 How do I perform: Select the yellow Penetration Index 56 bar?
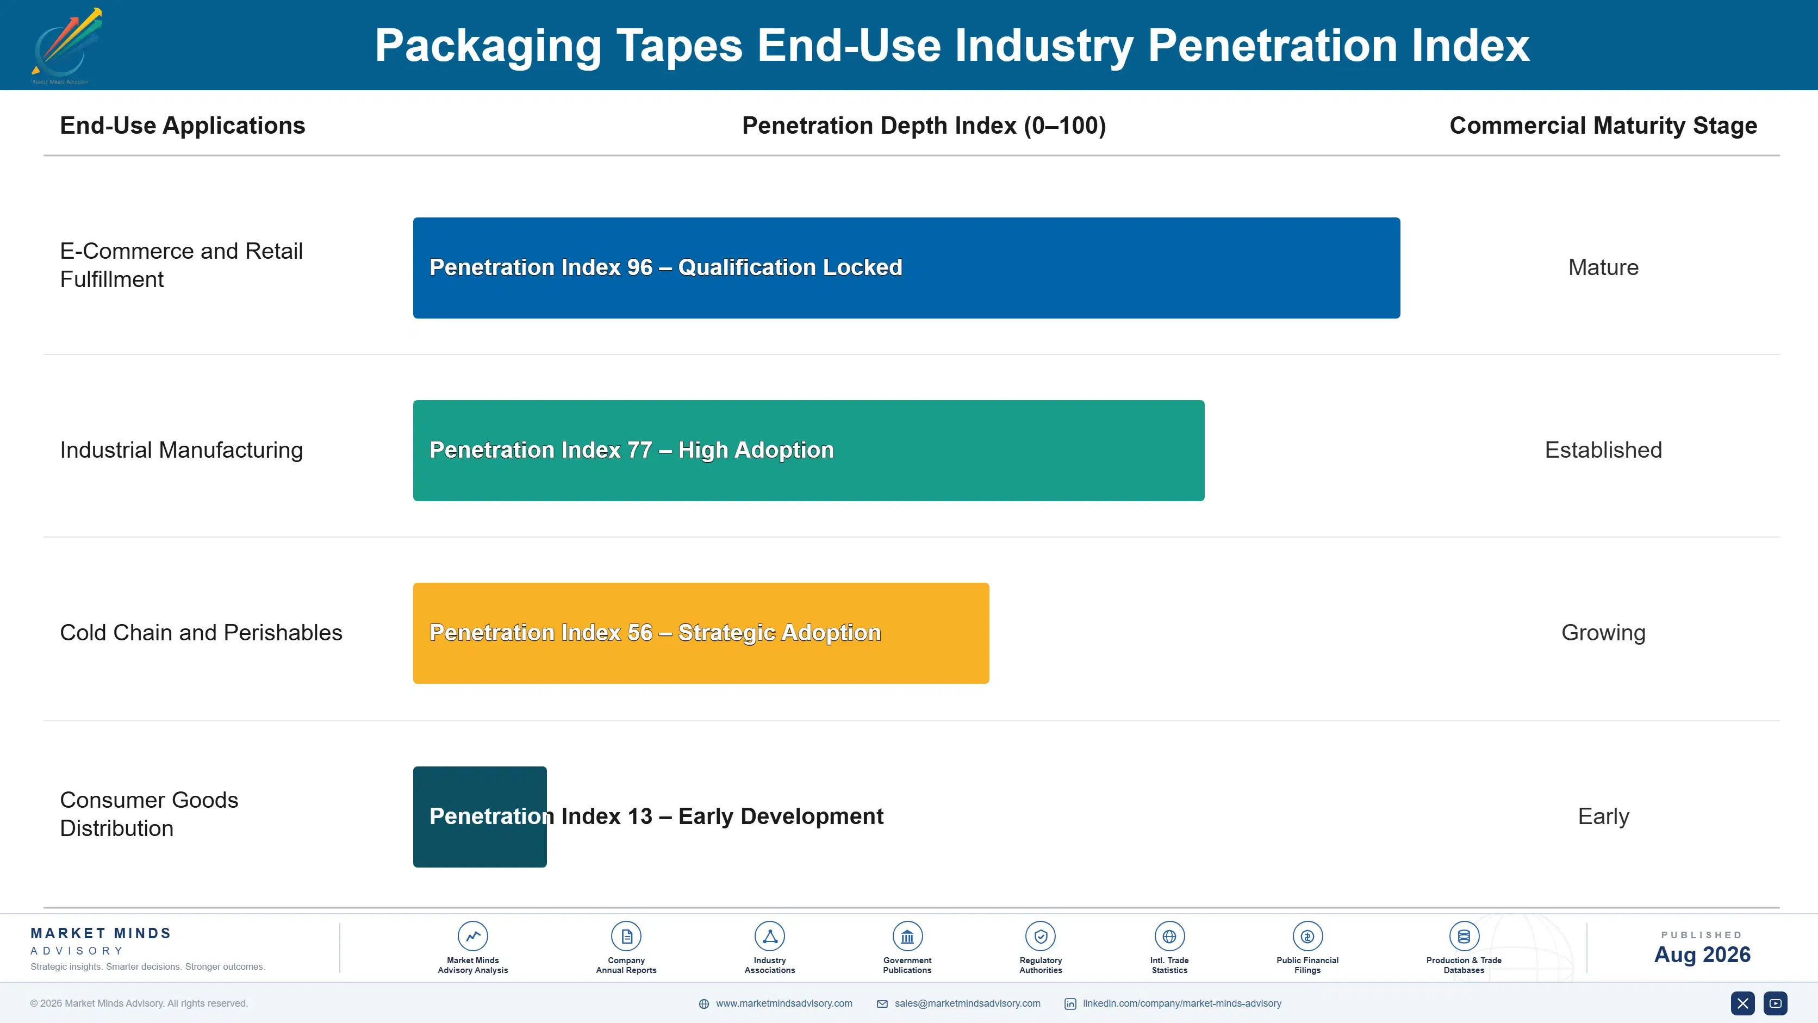tap(701, 633)
